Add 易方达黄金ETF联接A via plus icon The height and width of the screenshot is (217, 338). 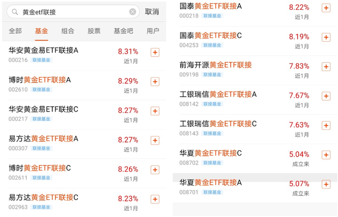[155, 140]
